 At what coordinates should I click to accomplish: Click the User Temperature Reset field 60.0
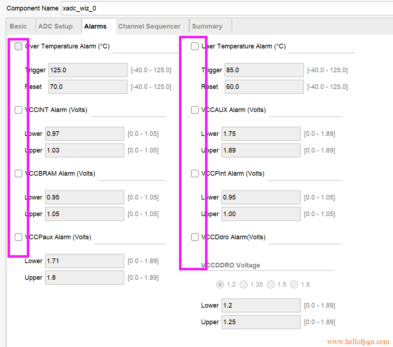tap(264, 87)
